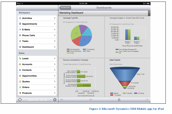Tap the 'Synced 9/2/11 9:51 AM' status
The height and width of the screenshot is (114, 172).
point(37,100)
